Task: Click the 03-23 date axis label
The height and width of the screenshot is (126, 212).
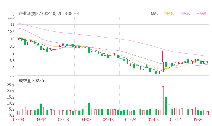Action: 64,119
